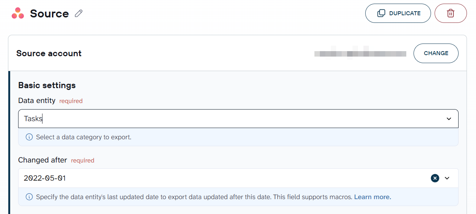The width and height of the screenshot is (476, 214).
Task: Expand the Data entity dropdown chevron
Action: (x=449, y=119)
